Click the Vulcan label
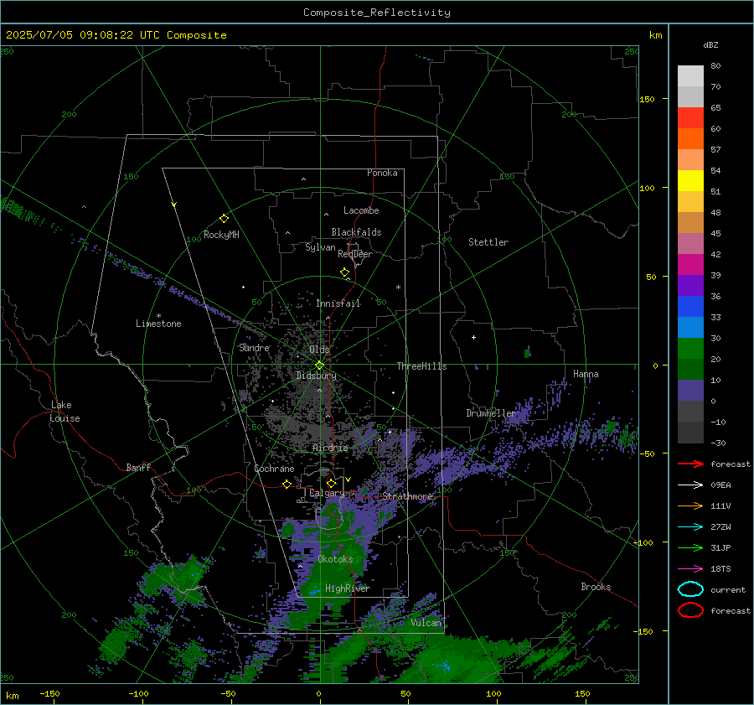 (x=426, y=623)
